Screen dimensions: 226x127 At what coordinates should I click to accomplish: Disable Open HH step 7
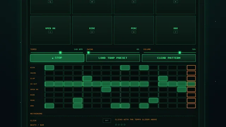[x=106, y=89]
